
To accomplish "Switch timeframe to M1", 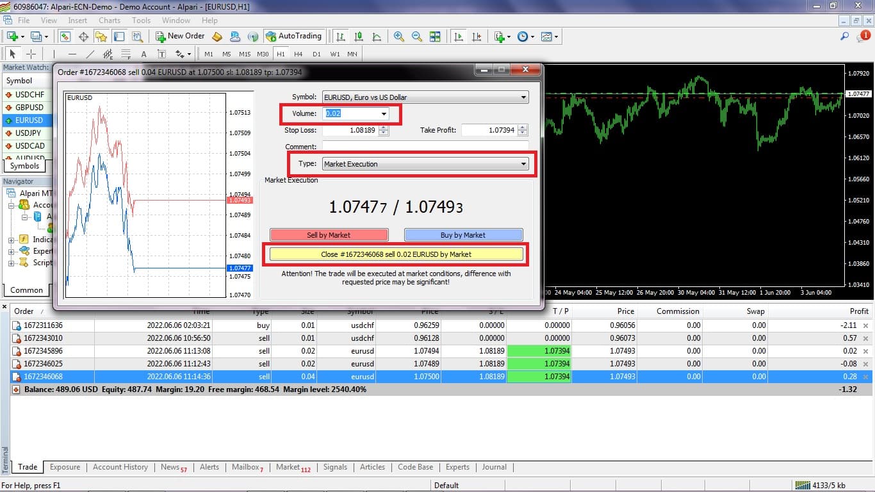I will [209, 54].
